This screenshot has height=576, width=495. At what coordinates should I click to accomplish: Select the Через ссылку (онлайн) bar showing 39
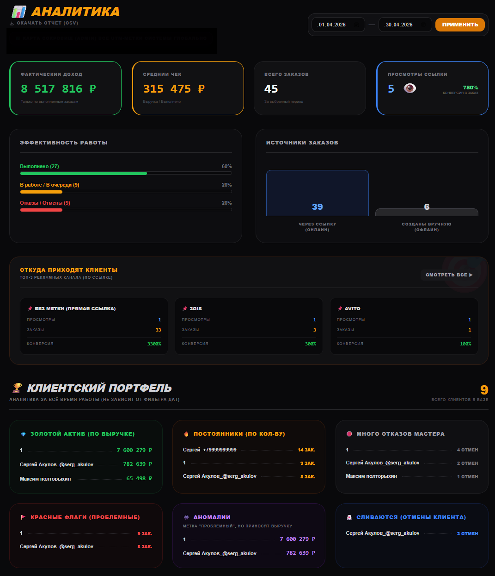[317, 193]
